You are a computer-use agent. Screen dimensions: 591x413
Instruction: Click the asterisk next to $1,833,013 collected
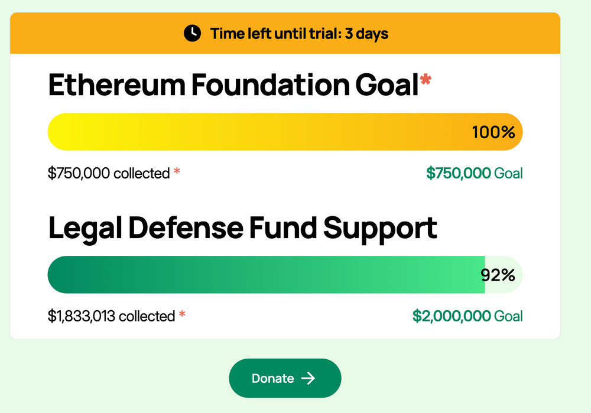182,314
